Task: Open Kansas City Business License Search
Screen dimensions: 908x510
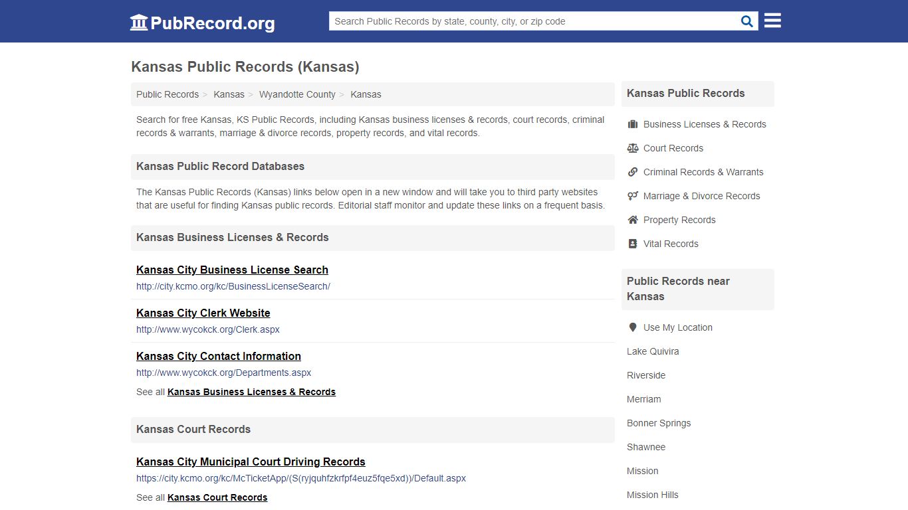Action: coord(232,270)
